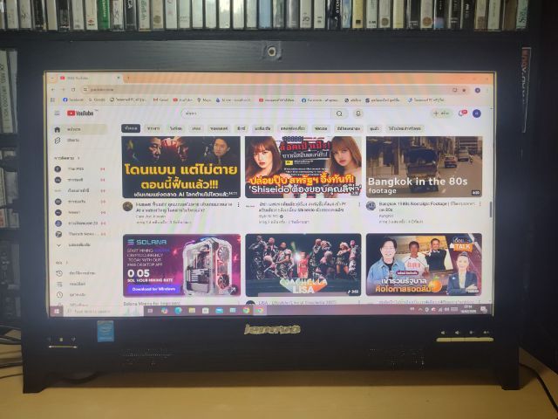Switch to the YouTube browser tab
This screenshot has width=558, height=419.
(87, 78)
